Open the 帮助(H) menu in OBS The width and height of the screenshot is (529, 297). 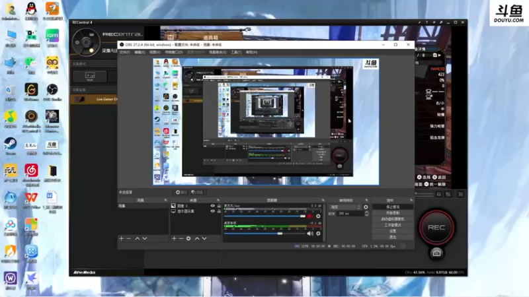251,52
